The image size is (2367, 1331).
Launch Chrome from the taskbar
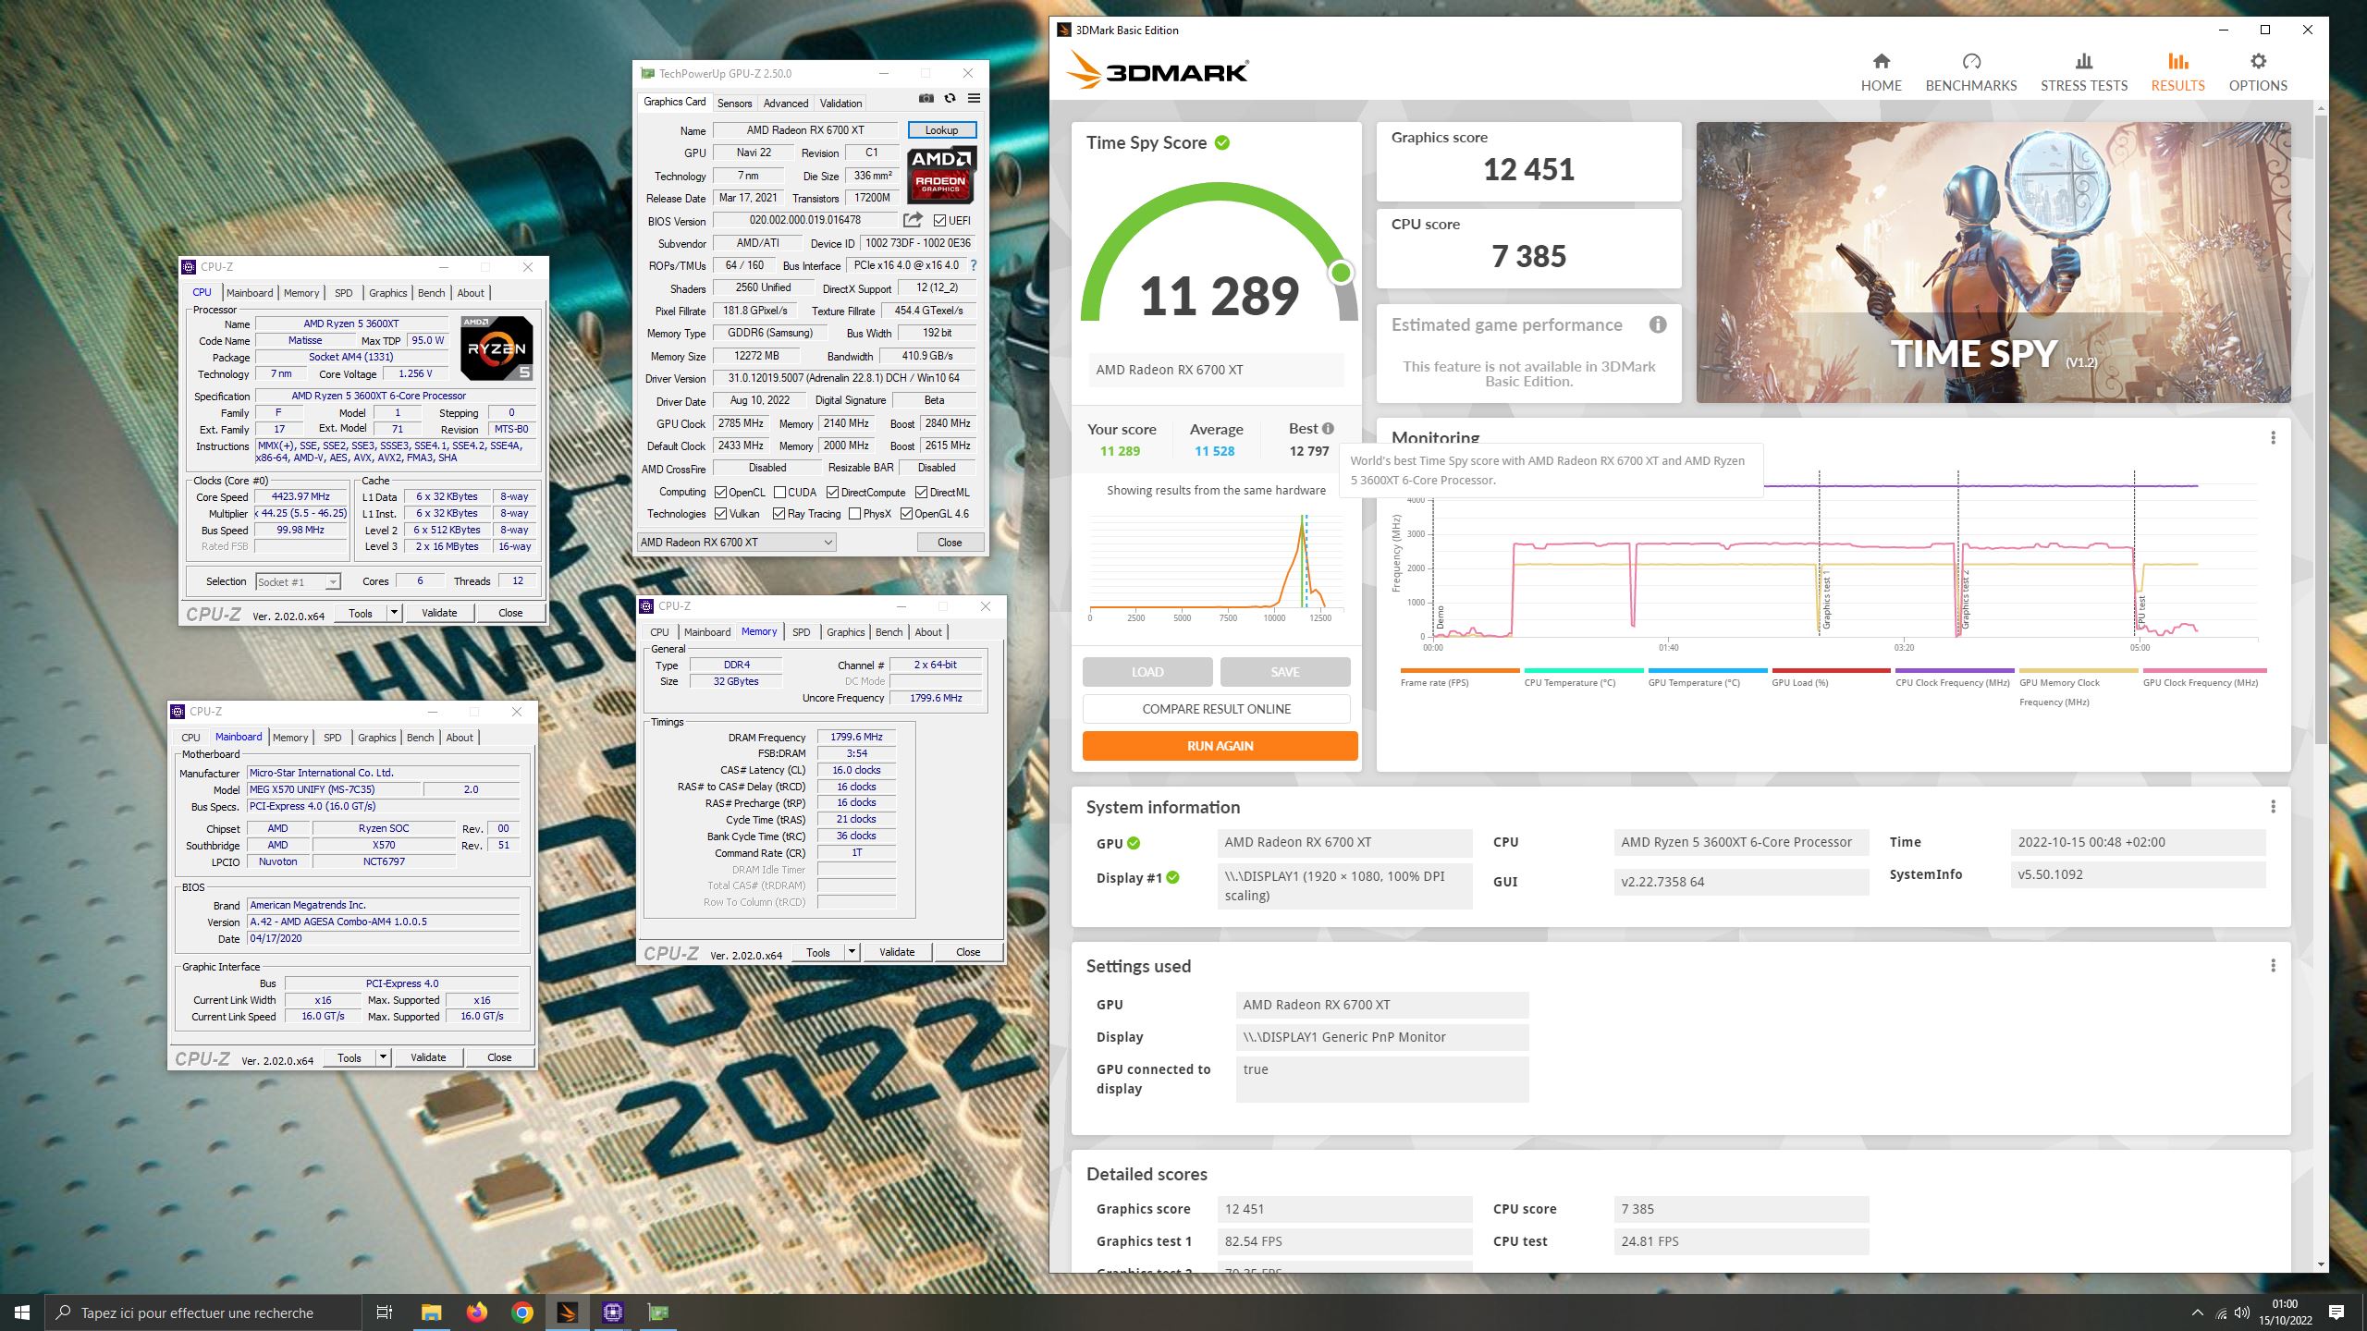(x=521, y=1312)
